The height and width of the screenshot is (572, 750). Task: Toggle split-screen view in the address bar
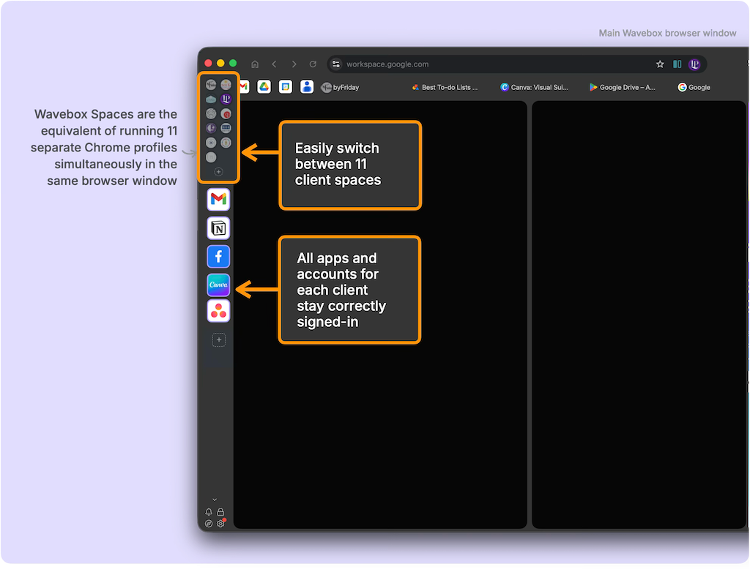click(x=677, y=64)
